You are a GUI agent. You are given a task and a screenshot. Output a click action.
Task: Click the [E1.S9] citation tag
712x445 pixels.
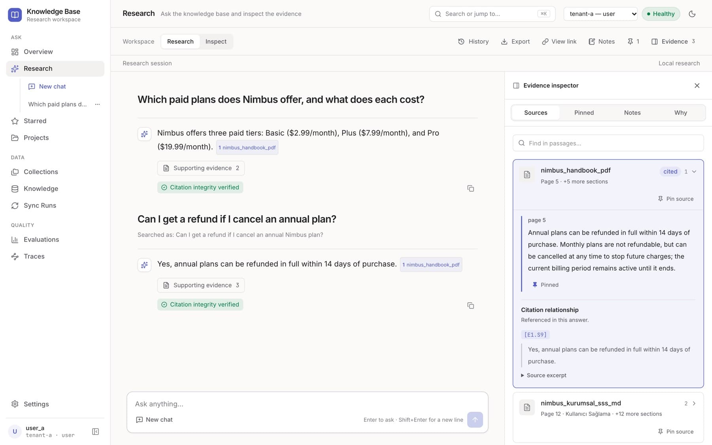535,335
